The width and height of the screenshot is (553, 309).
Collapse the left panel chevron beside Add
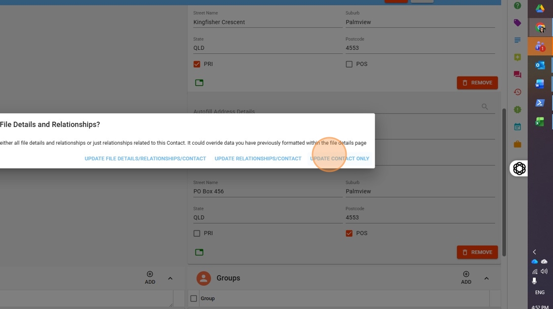(x=170, y=278)
